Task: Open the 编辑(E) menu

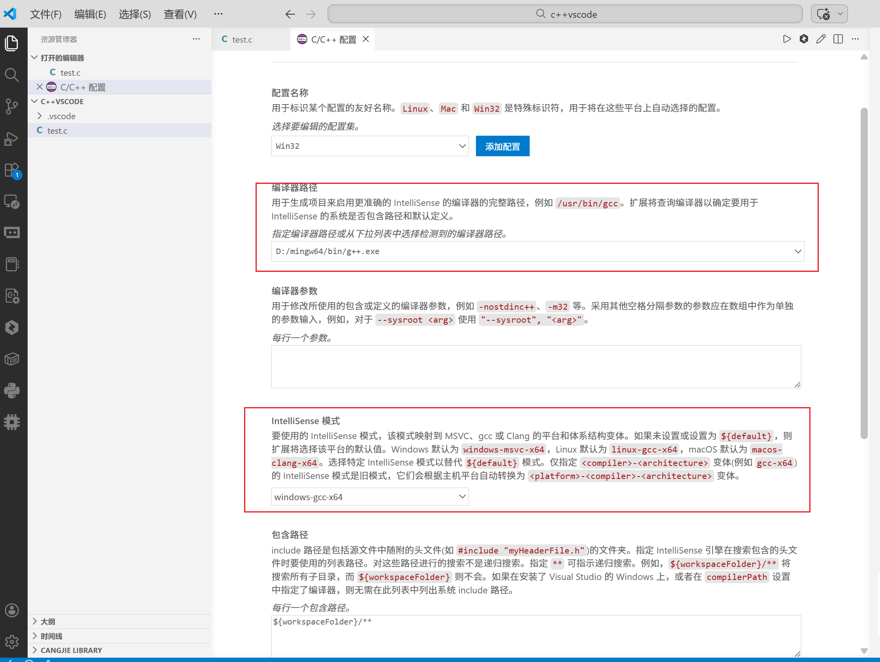Action: click(90, 14)
